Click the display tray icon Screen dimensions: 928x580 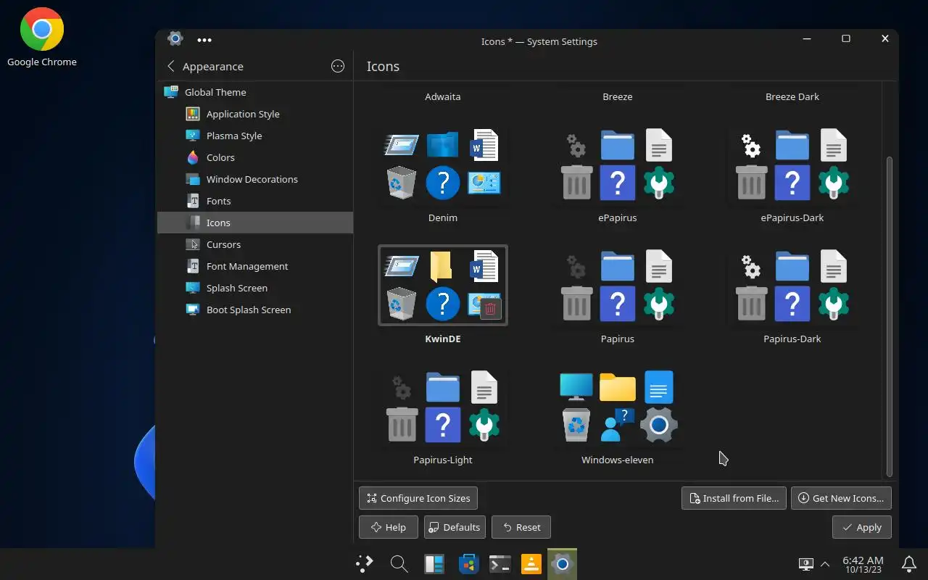[805, 563]
